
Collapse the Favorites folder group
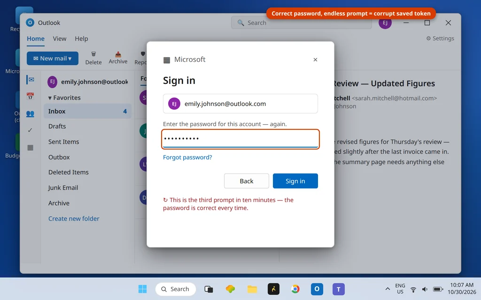click(64, 97)
